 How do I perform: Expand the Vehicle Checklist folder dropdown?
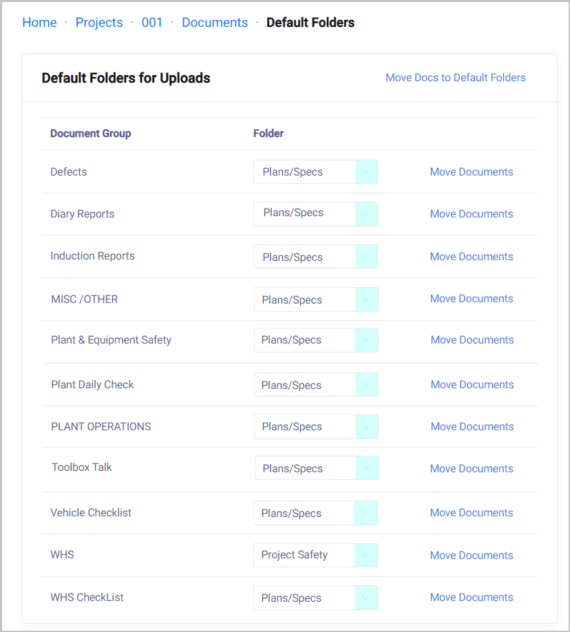pos(315,513)
